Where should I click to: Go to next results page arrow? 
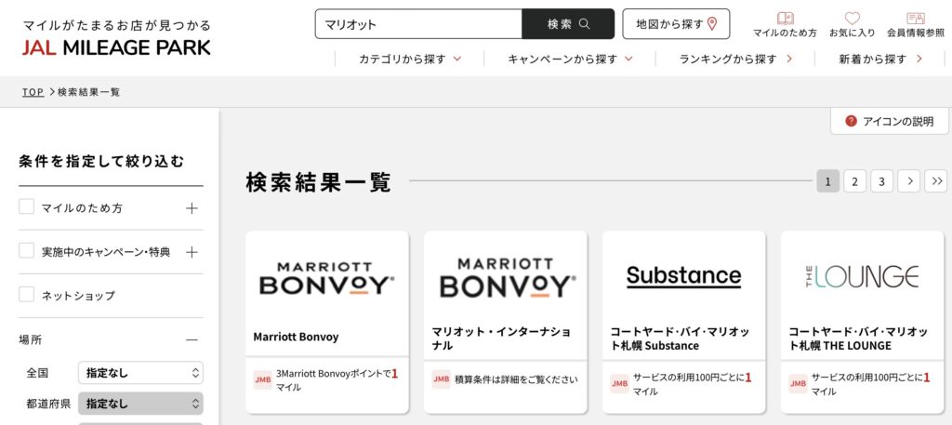(x=909, y=181)
